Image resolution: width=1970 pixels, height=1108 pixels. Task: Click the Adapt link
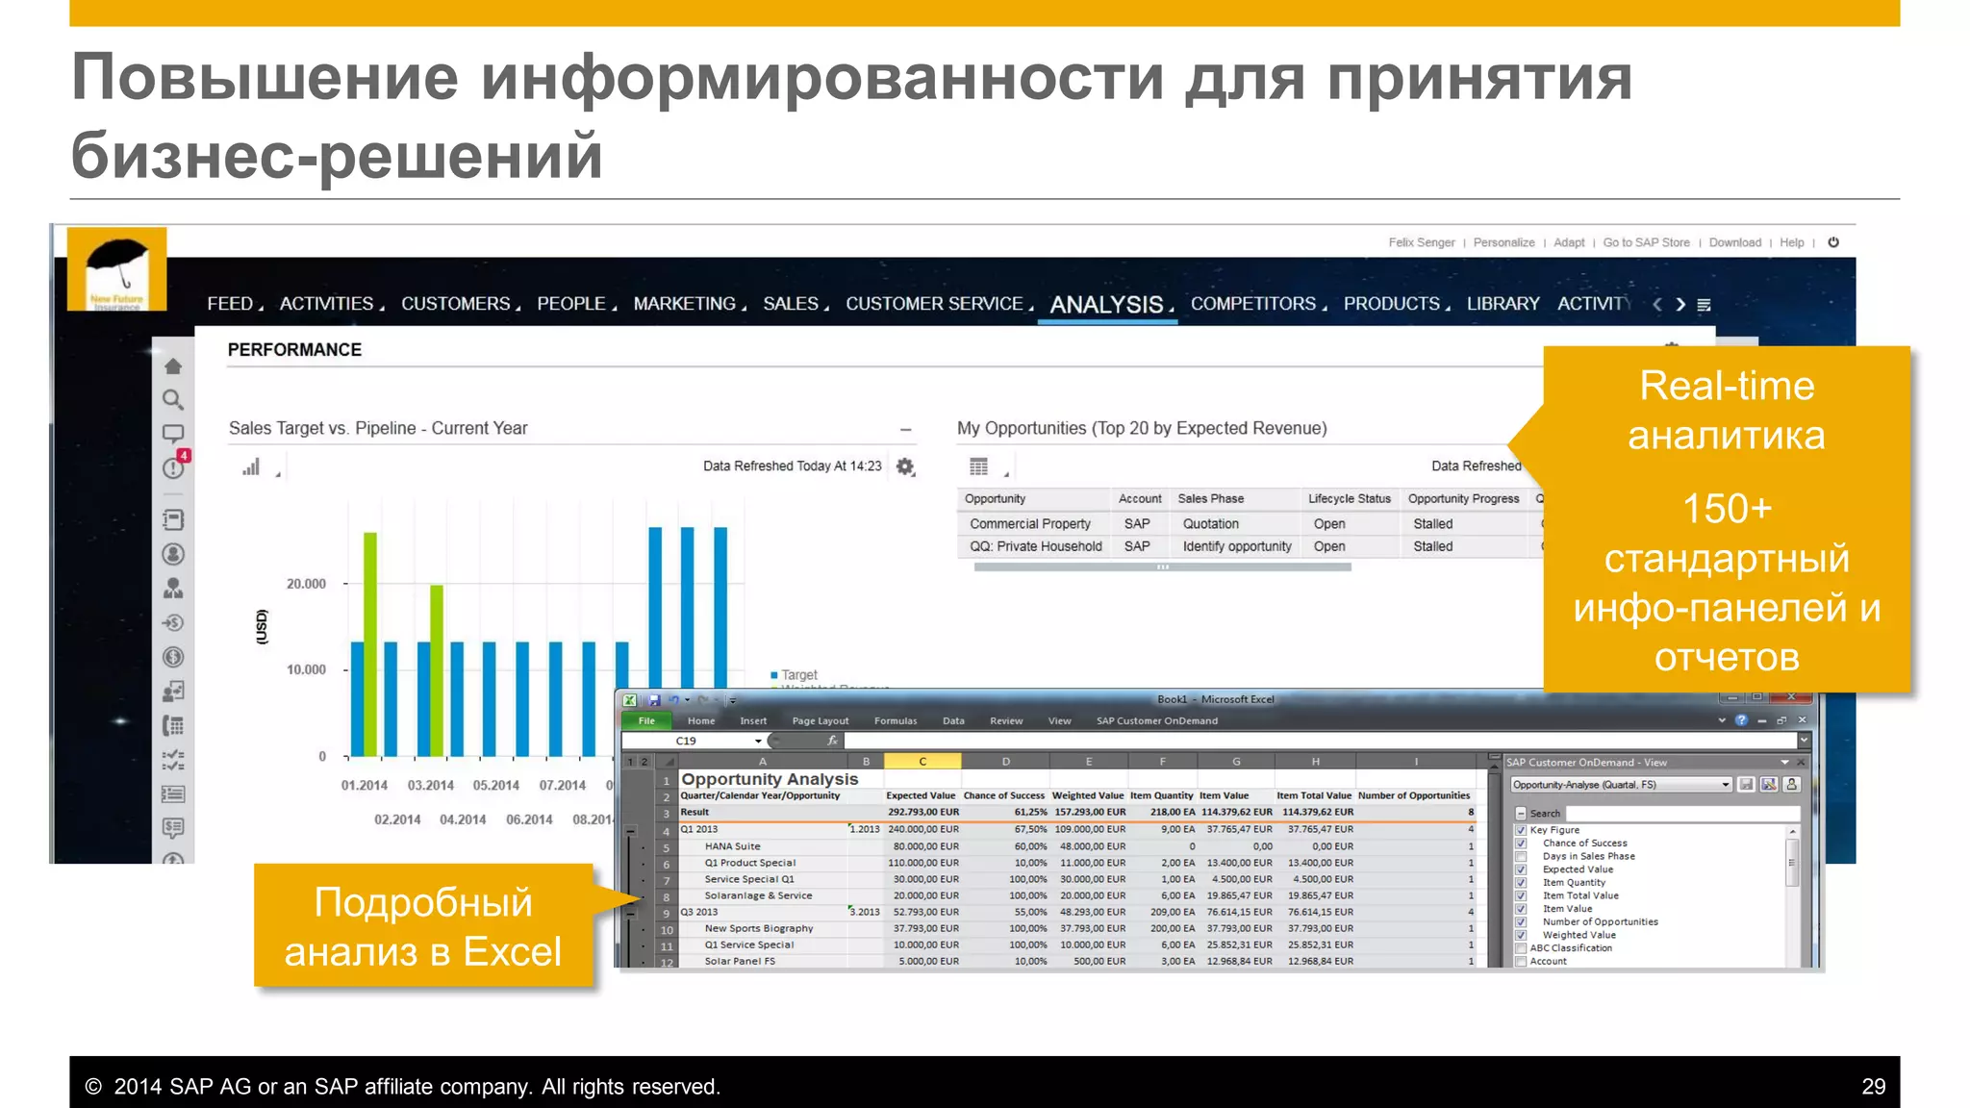point(1569,242)
